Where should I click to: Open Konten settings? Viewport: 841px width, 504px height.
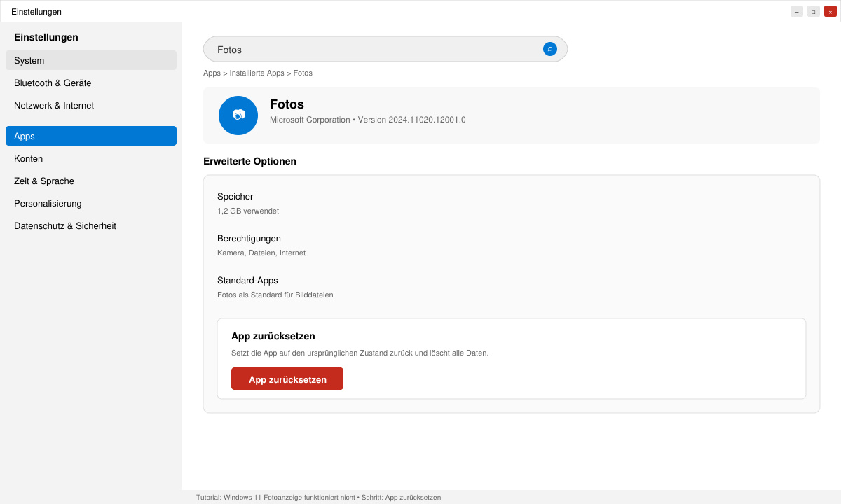(x=91, y=158)
